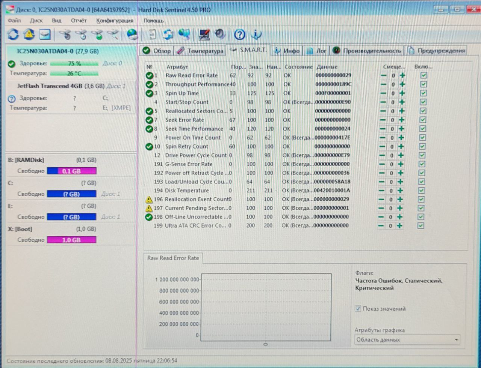This screenshot has height=368, width=481.
Task: Click the globe toolbar icon
Action: pyautogui.click(x=132, y=35)
